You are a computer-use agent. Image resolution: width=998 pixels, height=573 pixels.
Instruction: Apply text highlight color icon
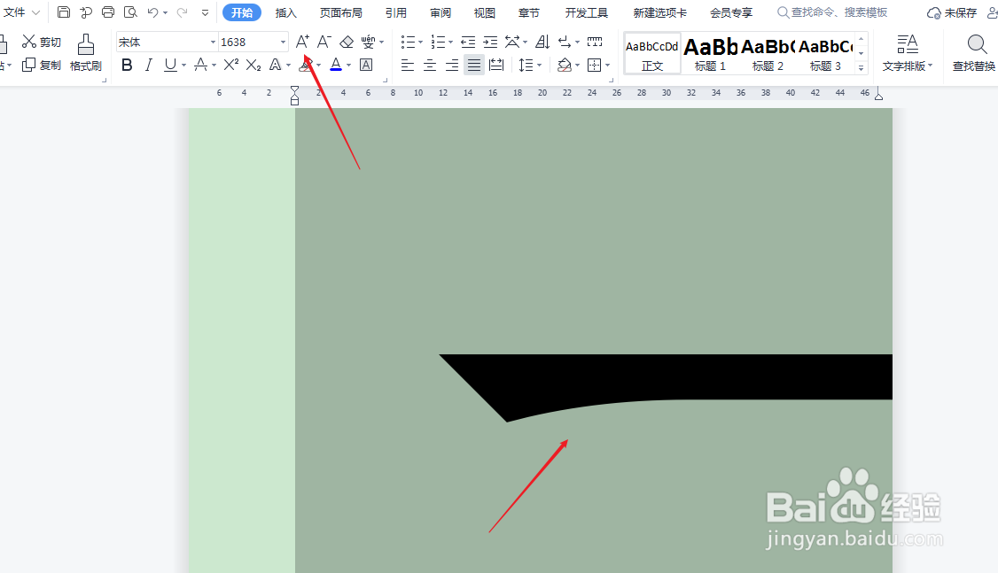coord(306,65)
